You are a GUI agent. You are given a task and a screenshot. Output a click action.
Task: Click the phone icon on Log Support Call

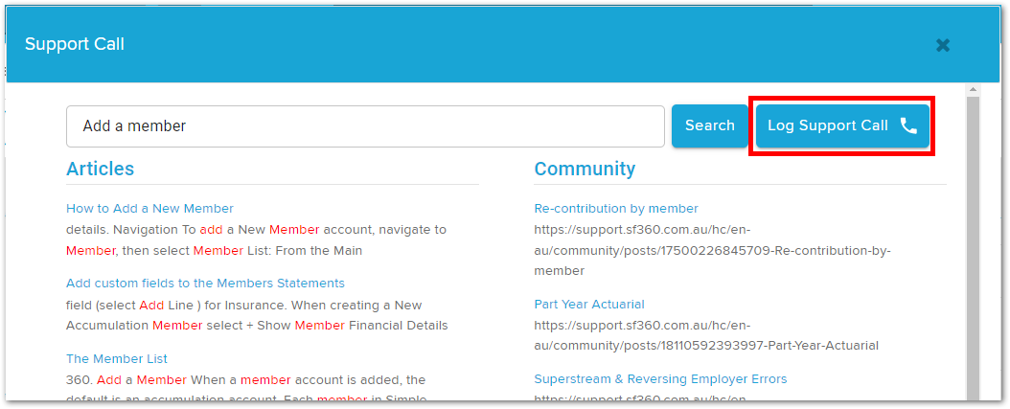pyautogui.click(x=908, y=125)
